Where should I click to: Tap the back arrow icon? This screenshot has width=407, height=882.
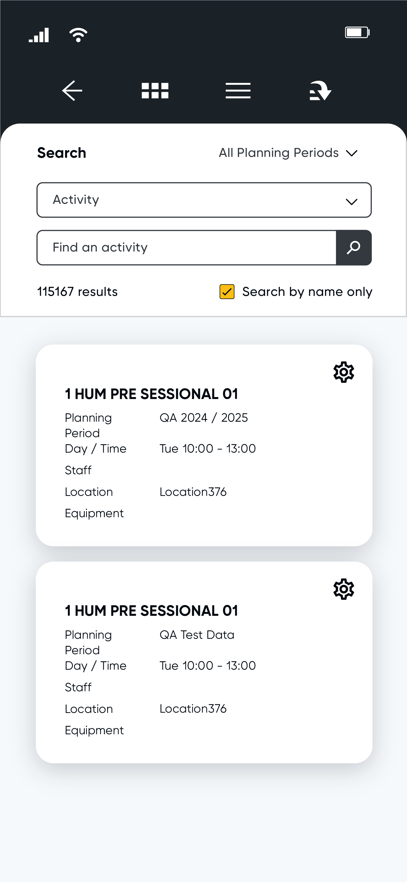click(72, 91)
